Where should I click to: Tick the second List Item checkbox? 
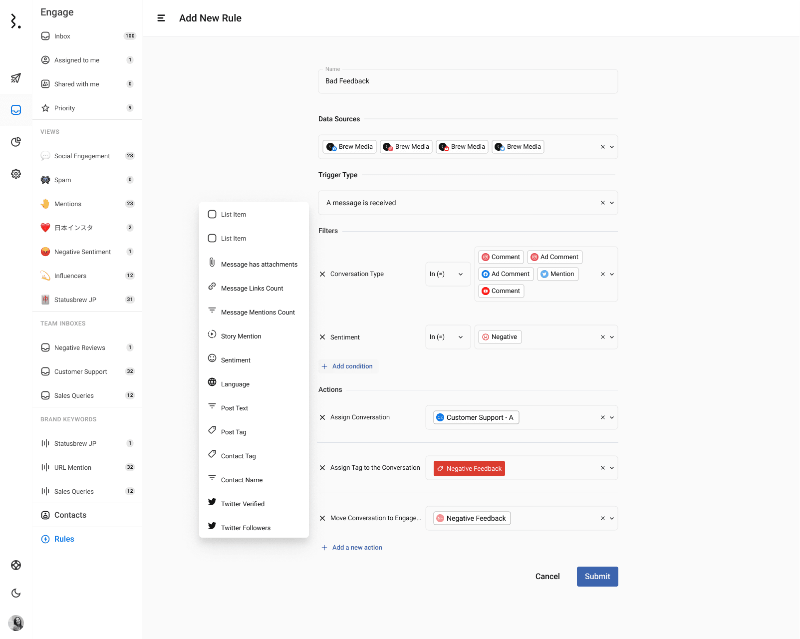(x=212, y=238)
